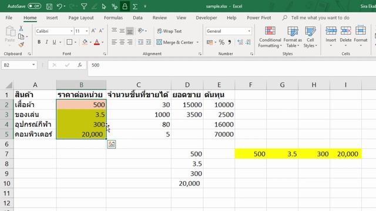Click the formula bar showing 500
Image resolution: width=376 pixels, height=211 pixels.
pos(232,68)
